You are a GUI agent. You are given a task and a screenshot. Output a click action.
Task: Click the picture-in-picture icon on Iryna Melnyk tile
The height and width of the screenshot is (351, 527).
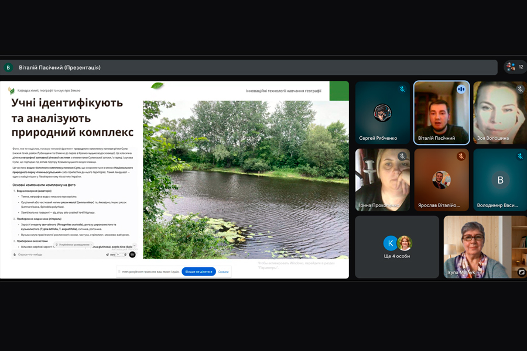(x=521, y=273)
